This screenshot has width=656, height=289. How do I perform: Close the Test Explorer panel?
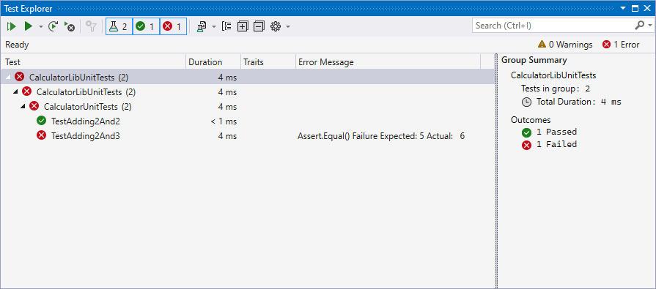[647, 8]
